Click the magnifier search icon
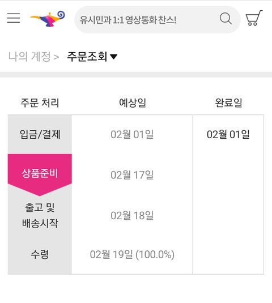The width and height of the screenshot is (272, 303). tap(226, 19)
